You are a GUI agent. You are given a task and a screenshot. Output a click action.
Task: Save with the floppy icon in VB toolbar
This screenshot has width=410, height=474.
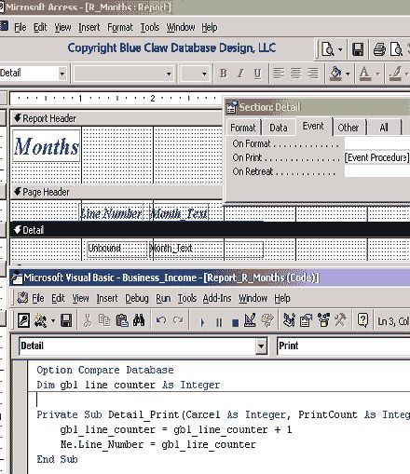(x=66, y=320)
